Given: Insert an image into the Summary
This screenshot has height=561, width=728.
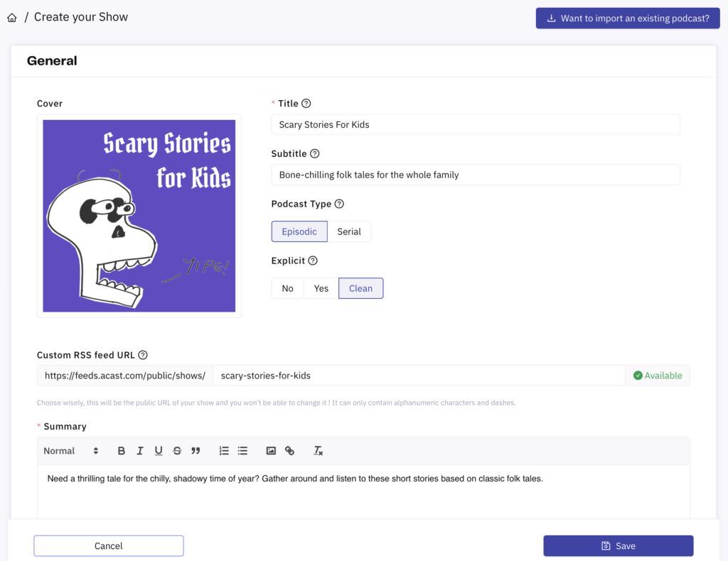Looking at the screenshot, I should [x=271, y=450].
